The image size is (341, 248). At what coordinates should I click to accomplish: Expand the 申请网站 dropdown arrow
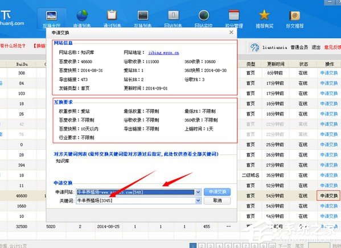tap(198, 192)
